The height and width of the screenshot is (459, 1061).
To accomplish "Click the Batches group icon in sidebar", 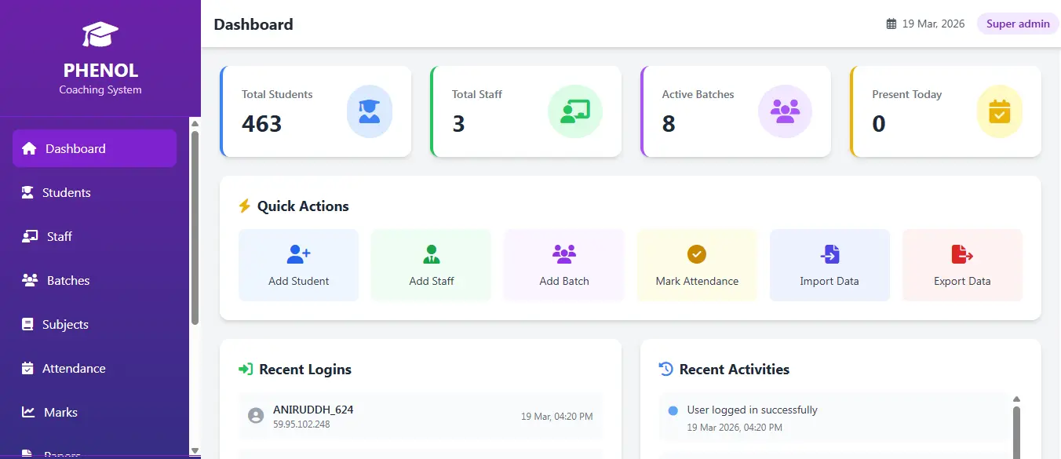I will 30,280.
